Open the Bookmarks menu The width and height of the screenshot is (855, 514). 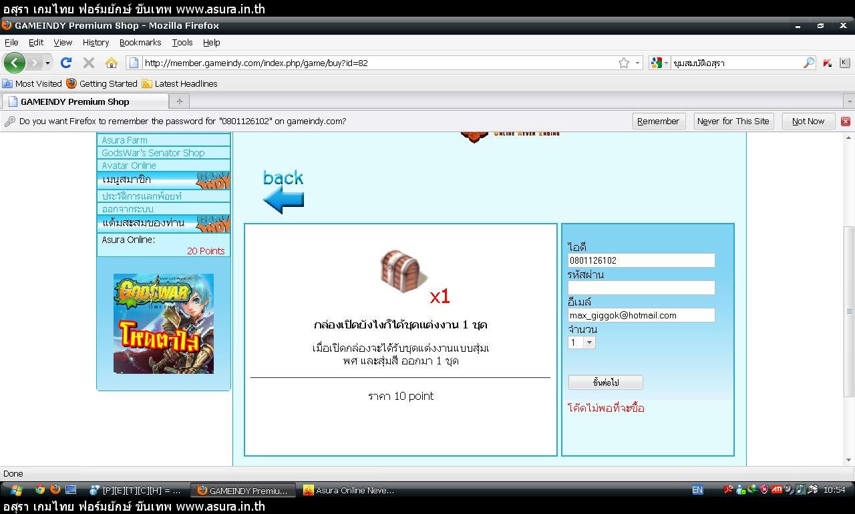pyautogui.click(x=140, y=42)
